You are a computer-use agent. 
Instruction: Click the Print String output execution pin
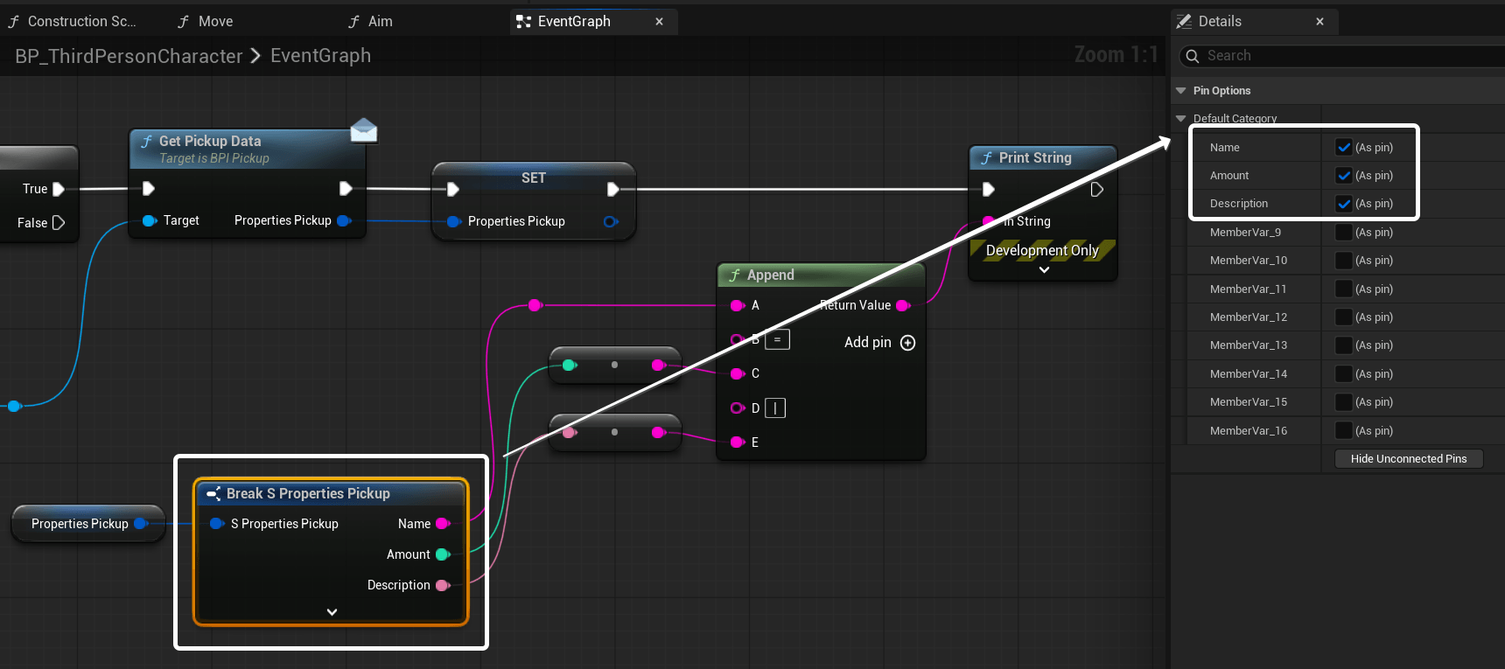pyautogui.click(x=1096, y=190)
